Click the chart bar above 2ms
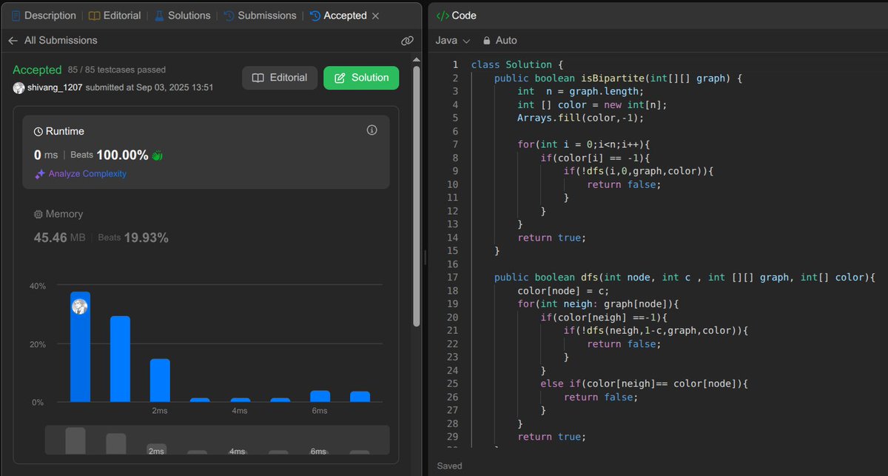The width and height of the screenshot is (888, 476). pyautogui.click(x=160, y=381)
